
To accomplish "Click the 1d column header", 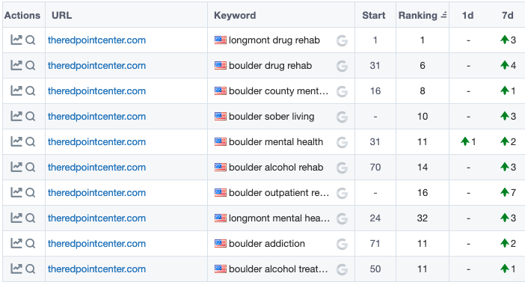I will tap(467, 16).
